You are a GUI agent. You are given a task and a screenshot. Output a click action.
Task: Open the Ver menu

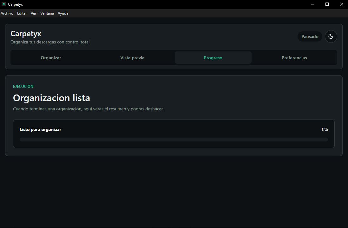pyautogui.click(x=34, y=13)
